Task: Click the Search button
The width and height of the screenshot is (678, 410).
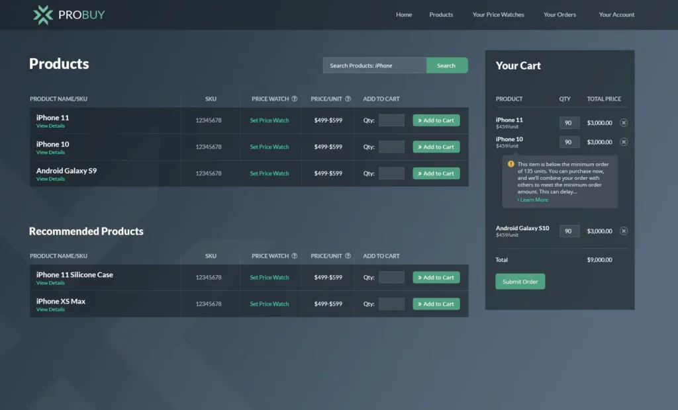Action: [447, 65]
